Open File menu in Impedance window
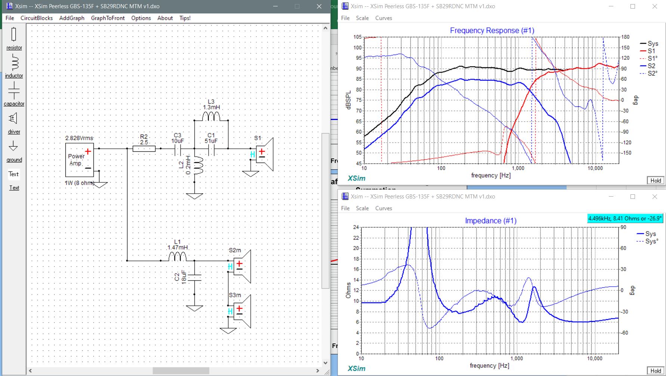 [x=345, y=208]
